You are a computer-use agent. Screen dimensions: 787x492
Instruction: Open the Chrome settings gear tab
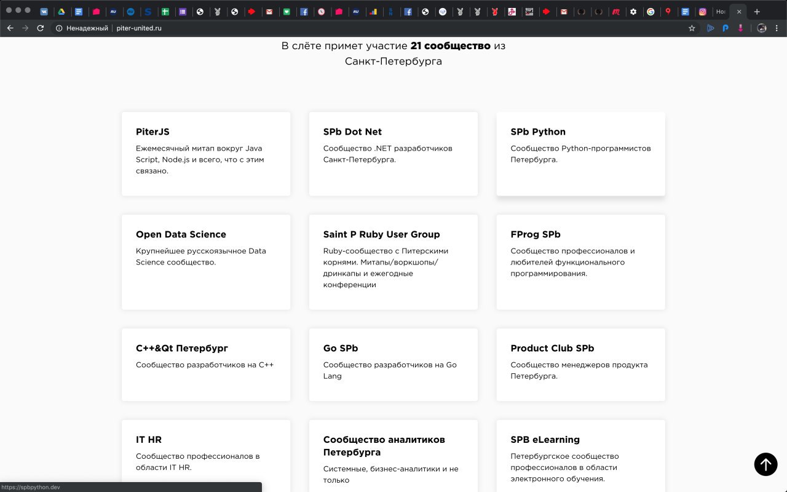coord(633,12)
